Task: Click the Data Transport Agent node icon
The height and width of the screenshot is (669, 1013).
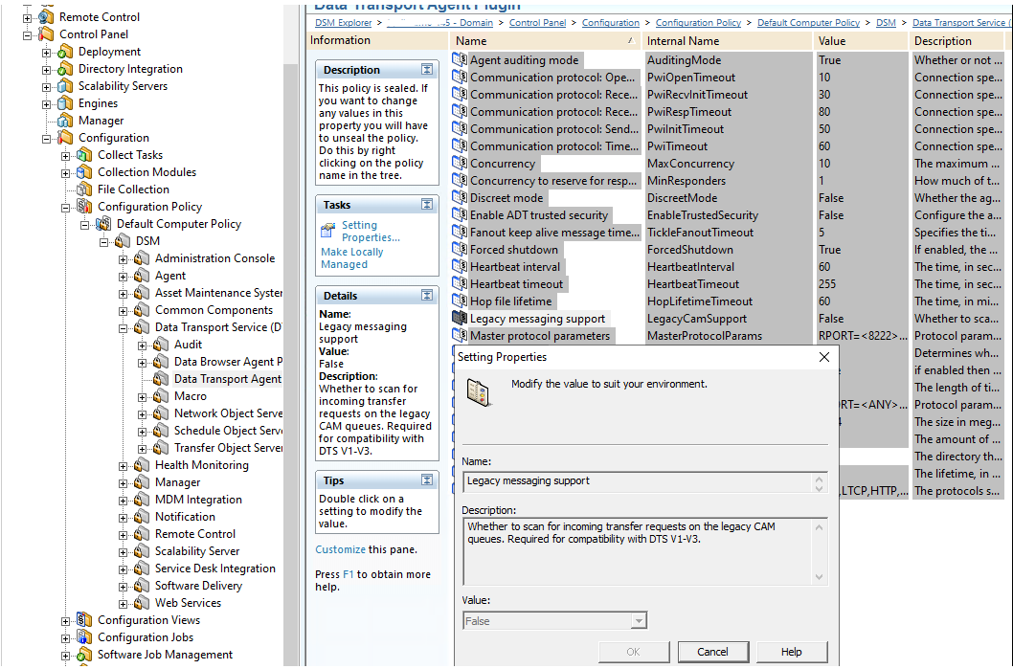Action: [161, 379]
